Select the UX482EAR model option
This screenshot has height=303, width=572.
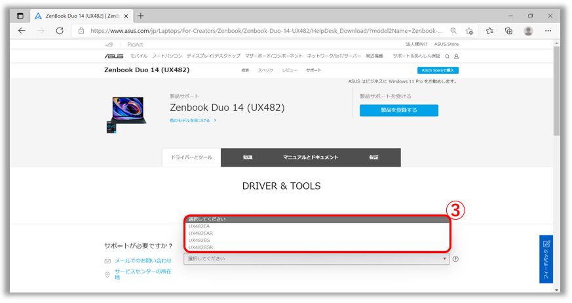coord(200,233)
